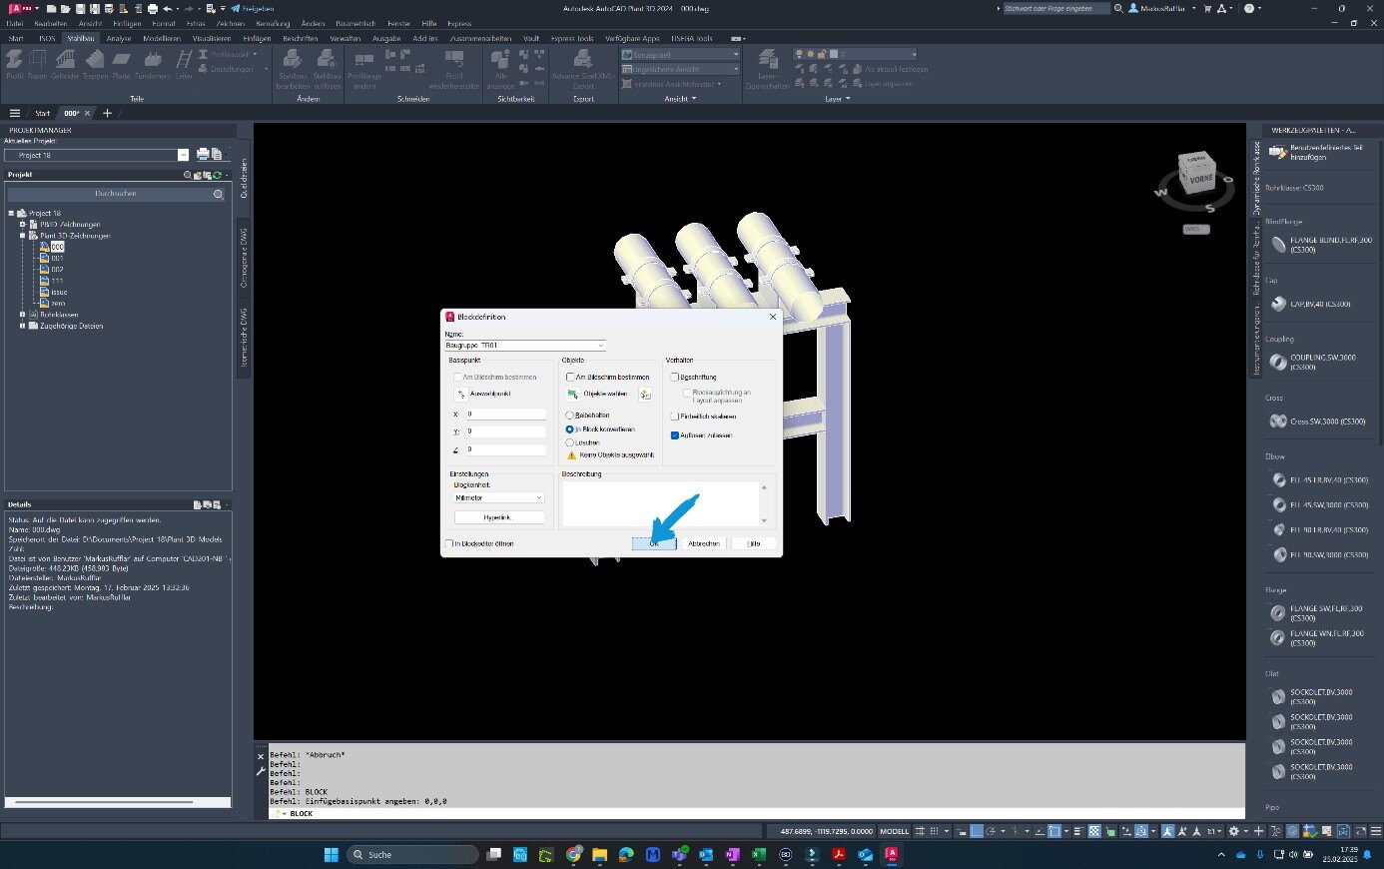Select the Leiter tool in the ribbon

coord(184,64)
